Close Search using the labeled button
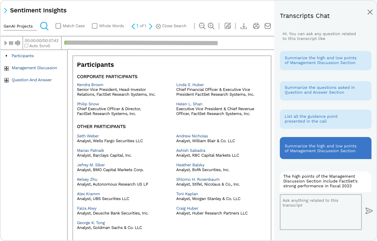The width and height of the screenshot is (377, 241). [171, 26]
